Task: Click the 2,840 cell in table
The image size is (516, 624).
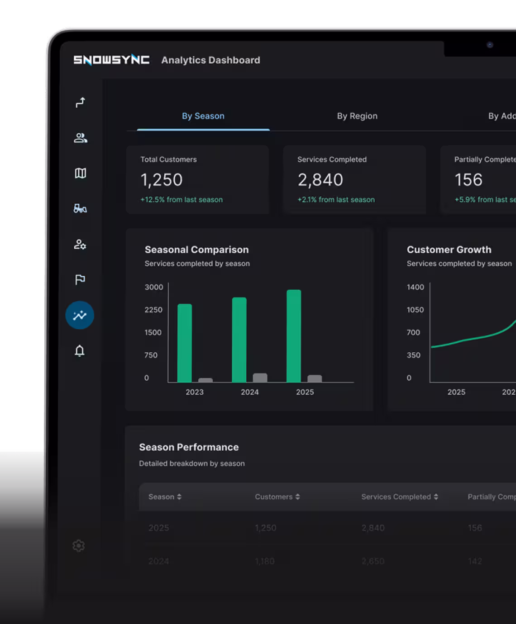Action: tap(373, 528)
